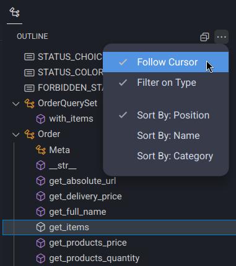Select the STATUS_COLORS symbol row
Screen dimensions: 236x266
(70, 72)
